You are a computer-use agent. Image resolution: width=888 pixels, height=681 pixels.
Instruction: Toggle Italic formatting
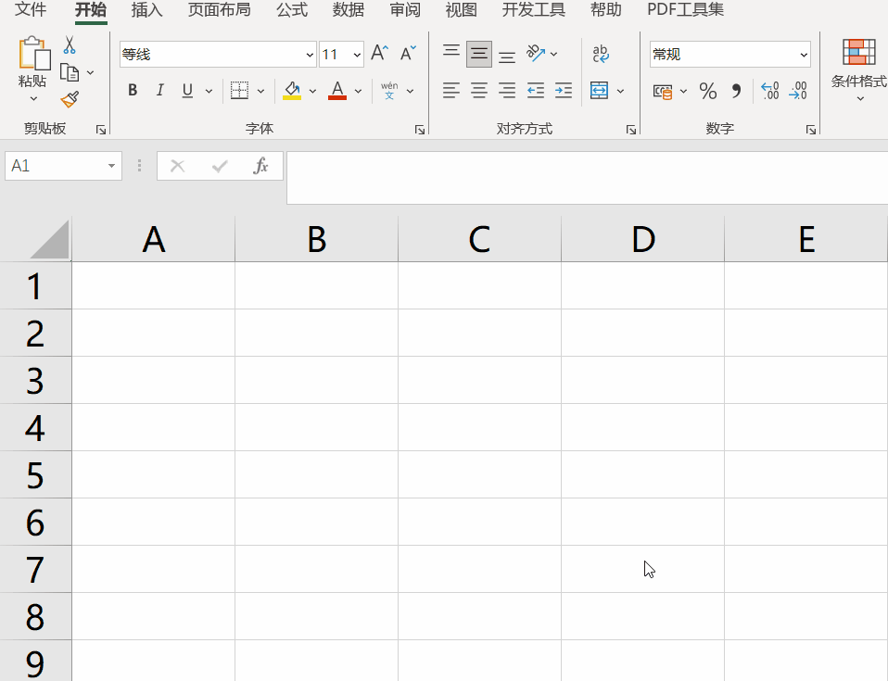tap(159, 91)
